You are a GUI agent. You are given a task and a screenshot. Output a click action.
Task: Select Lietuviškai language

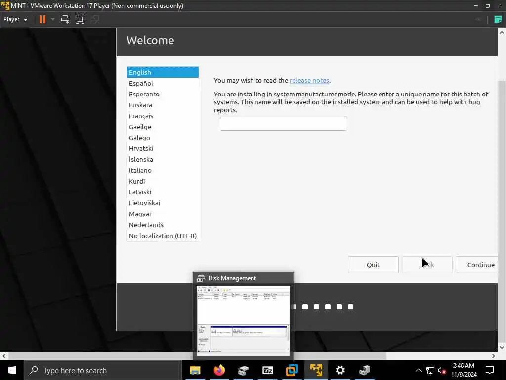(163, 203)
